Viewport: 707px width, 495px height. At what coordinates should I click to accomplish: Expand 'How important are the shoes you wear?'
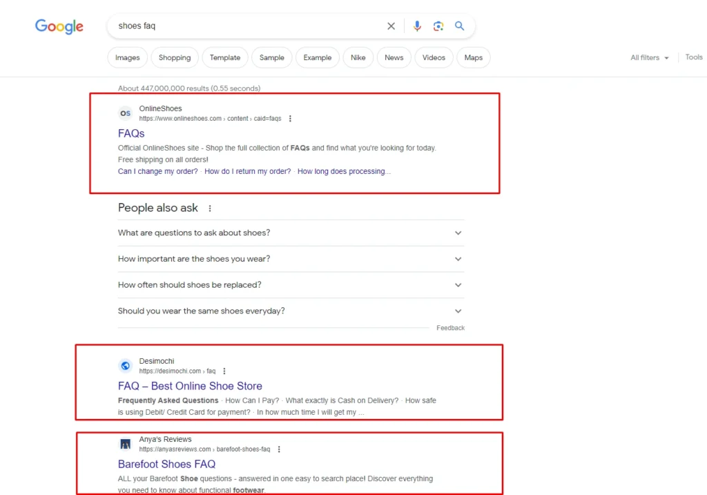pos(291,259)
